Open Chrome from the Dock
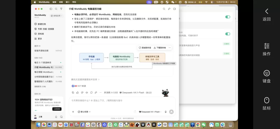The image size is (280, 129). [x=198, y=125]
